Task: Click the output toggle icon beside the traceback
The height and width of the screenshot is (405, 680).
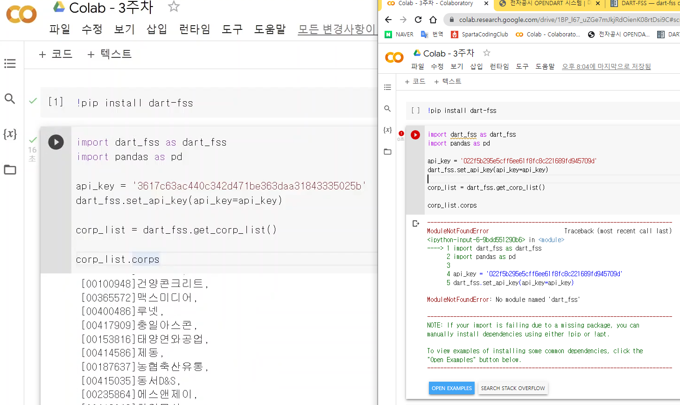Action: click(416, 224)
